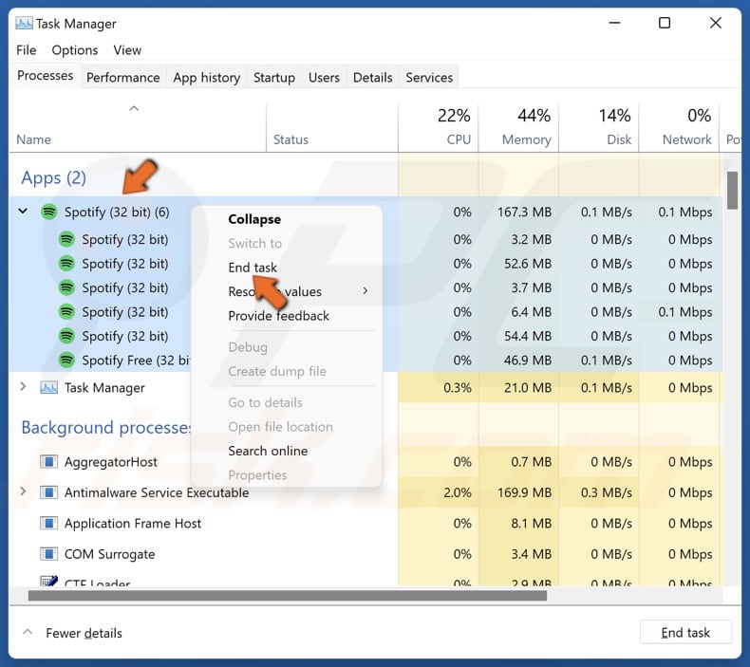
Task: Click the 169.9 MB memory value
Action: [524, 492]
